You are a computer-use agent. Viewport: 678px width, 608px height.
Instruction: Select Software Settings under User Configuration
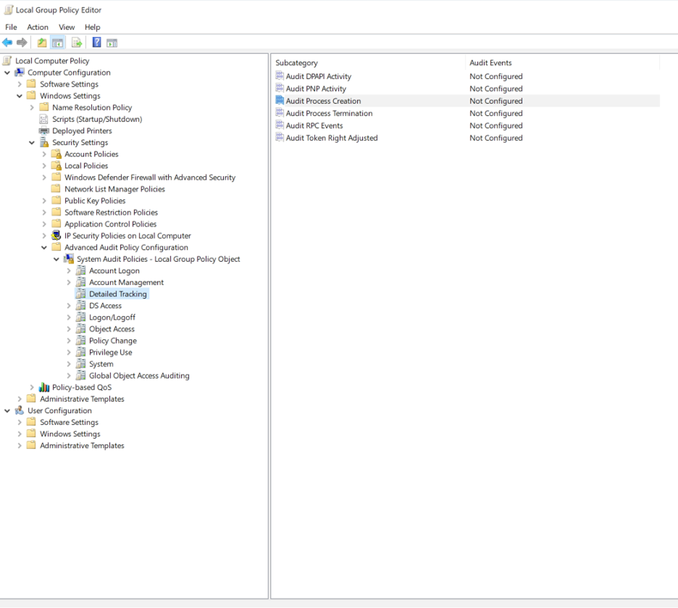(x=69, y=422)
